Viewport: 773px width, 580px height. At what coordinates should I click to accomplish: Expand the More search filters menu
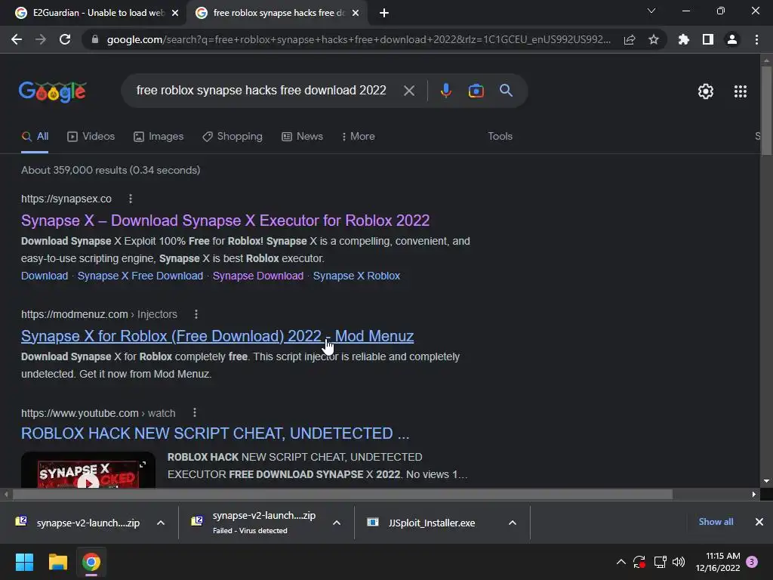coord(359,136)
